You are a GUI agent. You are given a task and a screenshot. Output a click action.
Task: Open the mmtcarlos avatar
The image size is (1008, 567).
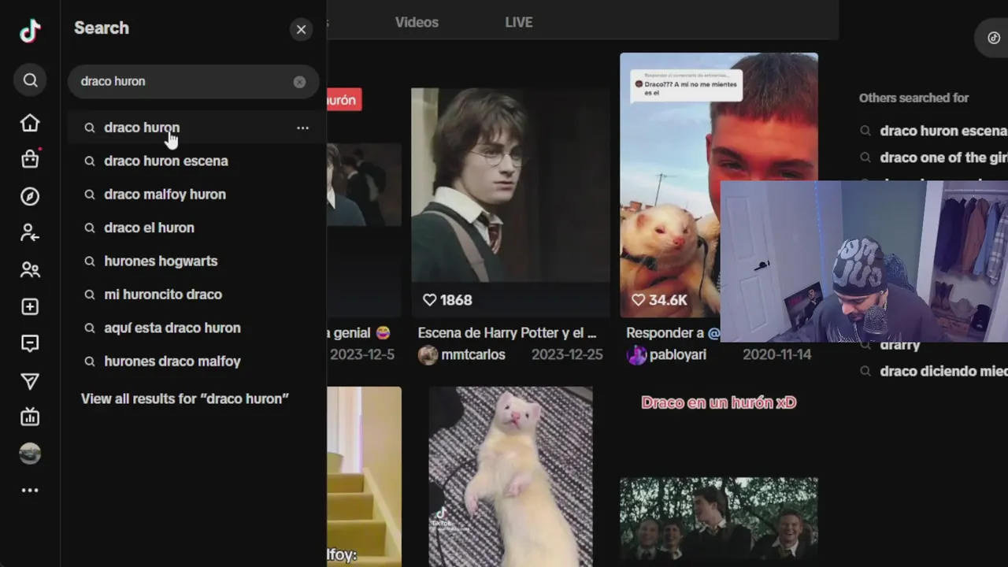tap(428, 355)
